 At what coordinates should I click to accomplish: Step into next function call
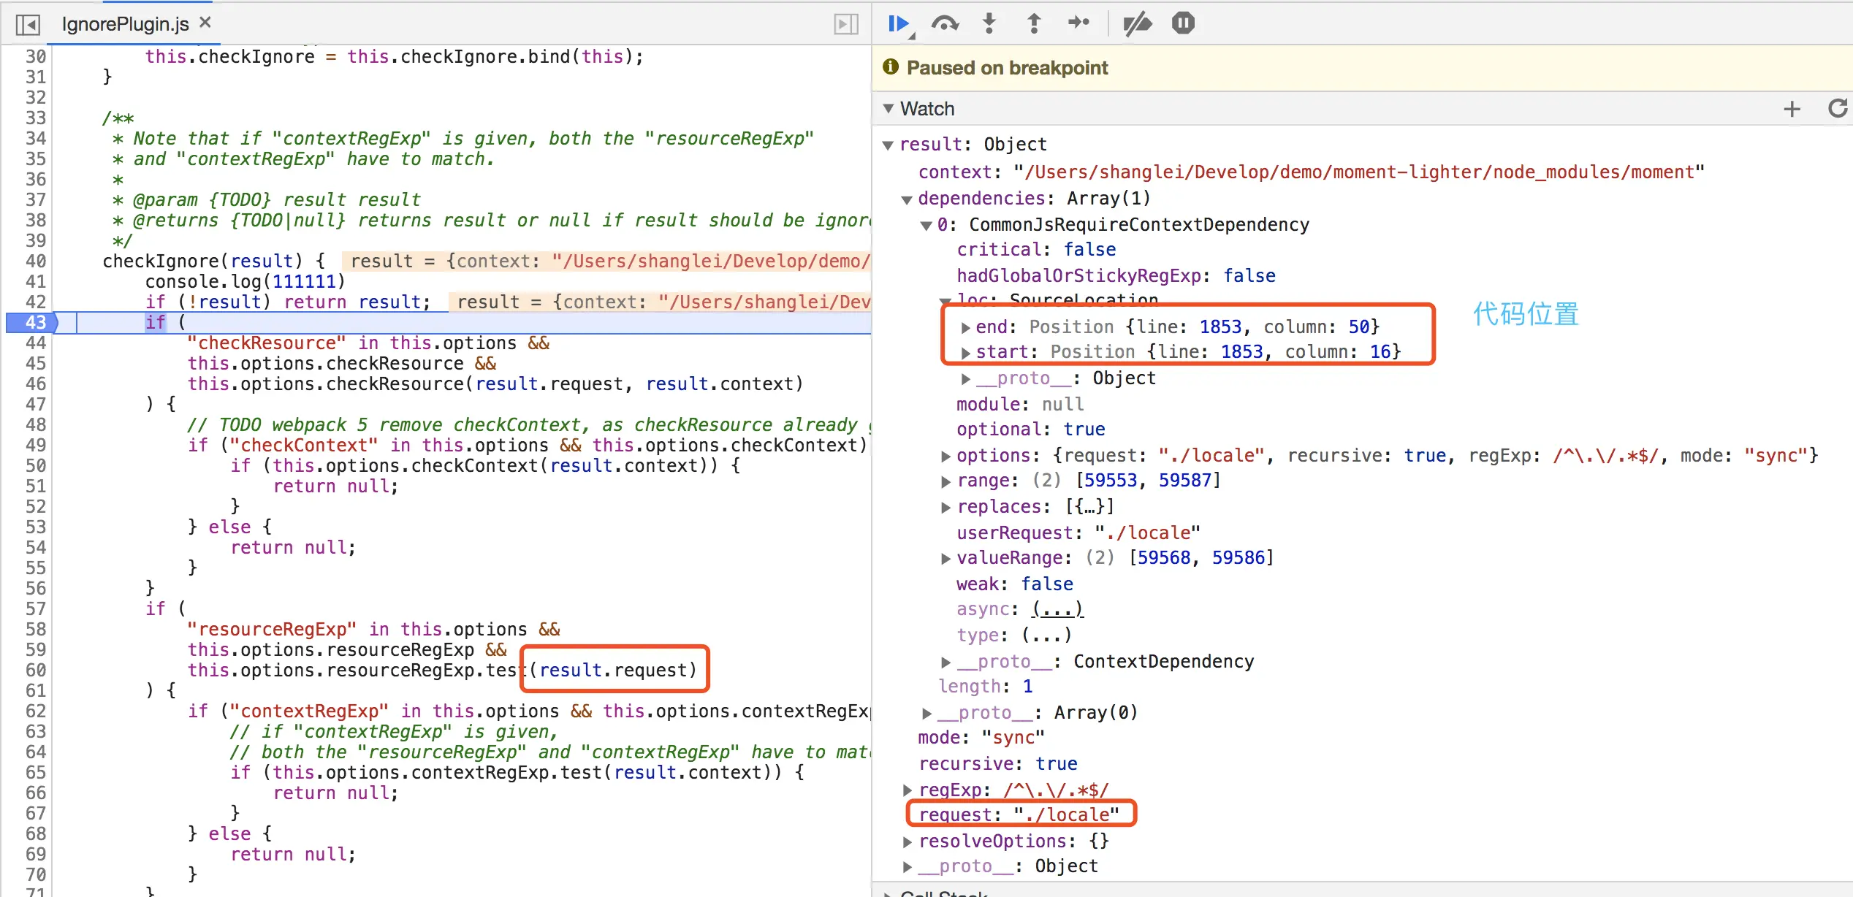(x=989, y=24)
